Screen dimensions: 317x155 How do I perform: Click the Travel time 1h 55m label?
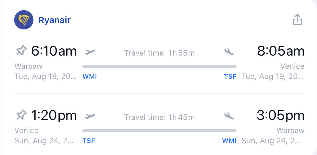tap(159, 53)
